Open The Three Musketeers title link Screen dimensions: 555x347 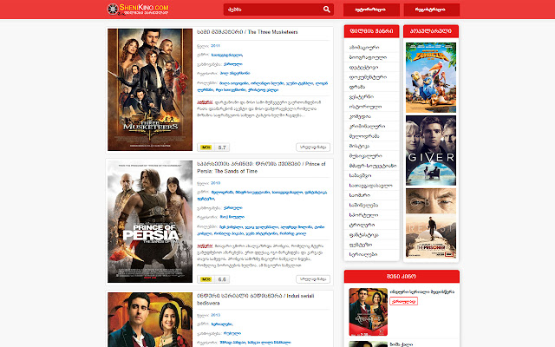(247, 32)
